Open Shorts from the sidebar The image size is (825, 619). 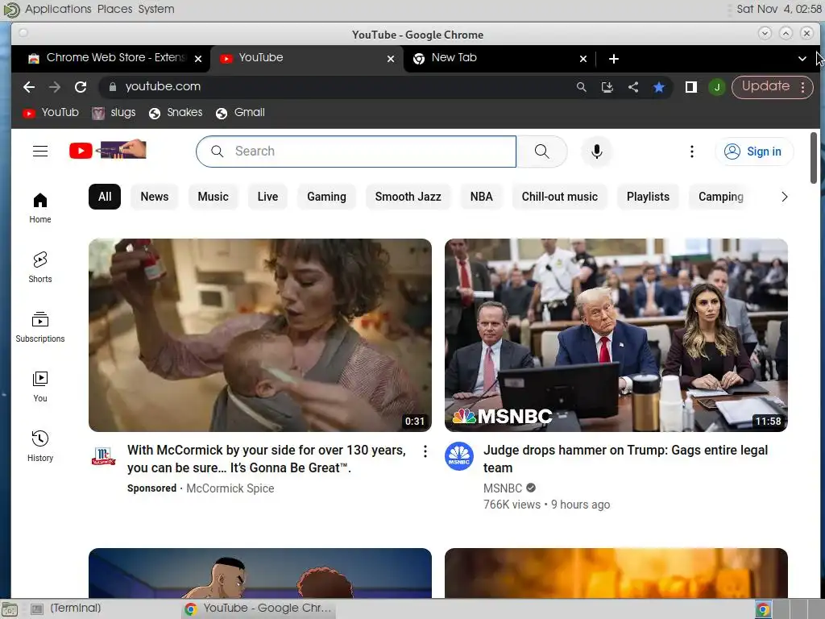40,268
